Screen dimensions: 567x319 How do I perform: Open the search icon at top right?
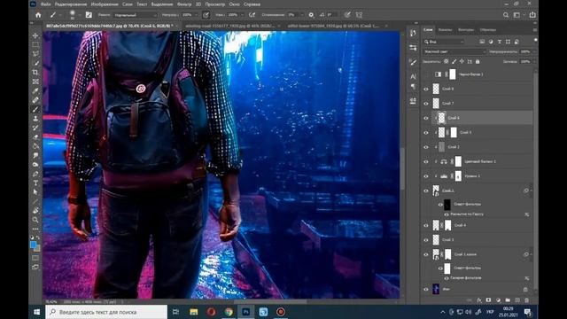click(506, 15)
